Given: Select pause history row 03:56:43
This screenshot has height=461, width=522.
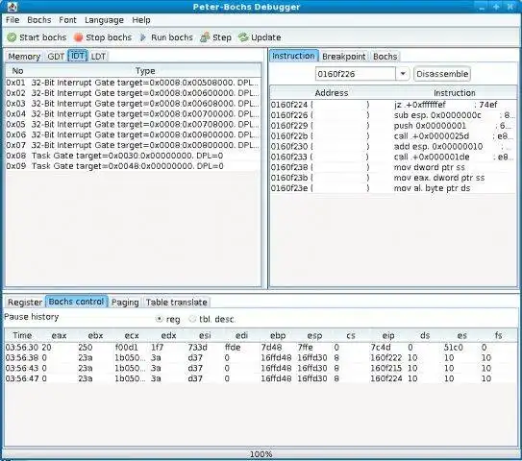Looking at the screenshot, I should (261, 369).
